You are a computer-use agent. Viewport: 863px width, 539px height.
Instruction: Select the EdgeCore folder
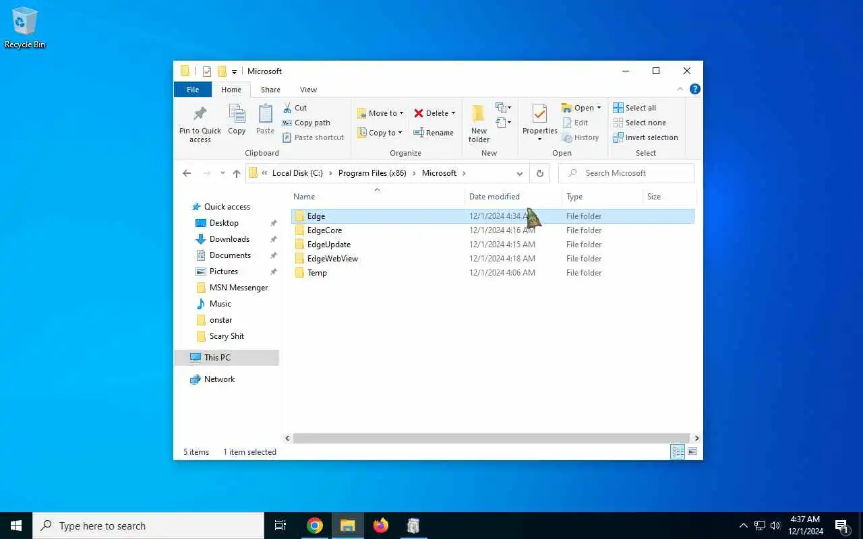493,230
